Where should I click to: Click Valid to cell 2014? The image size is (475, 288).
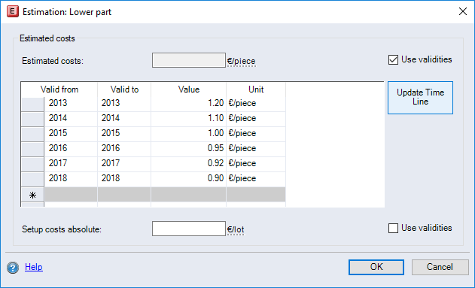[124, 120]
